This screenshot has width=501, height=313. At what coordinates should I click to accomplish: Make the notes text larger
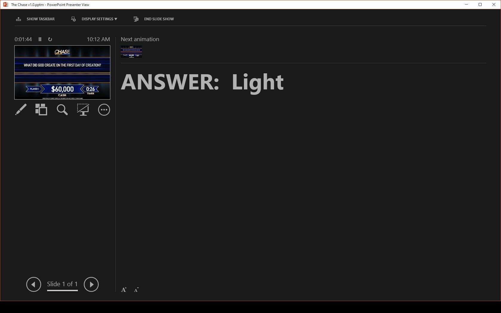[124, 290]
